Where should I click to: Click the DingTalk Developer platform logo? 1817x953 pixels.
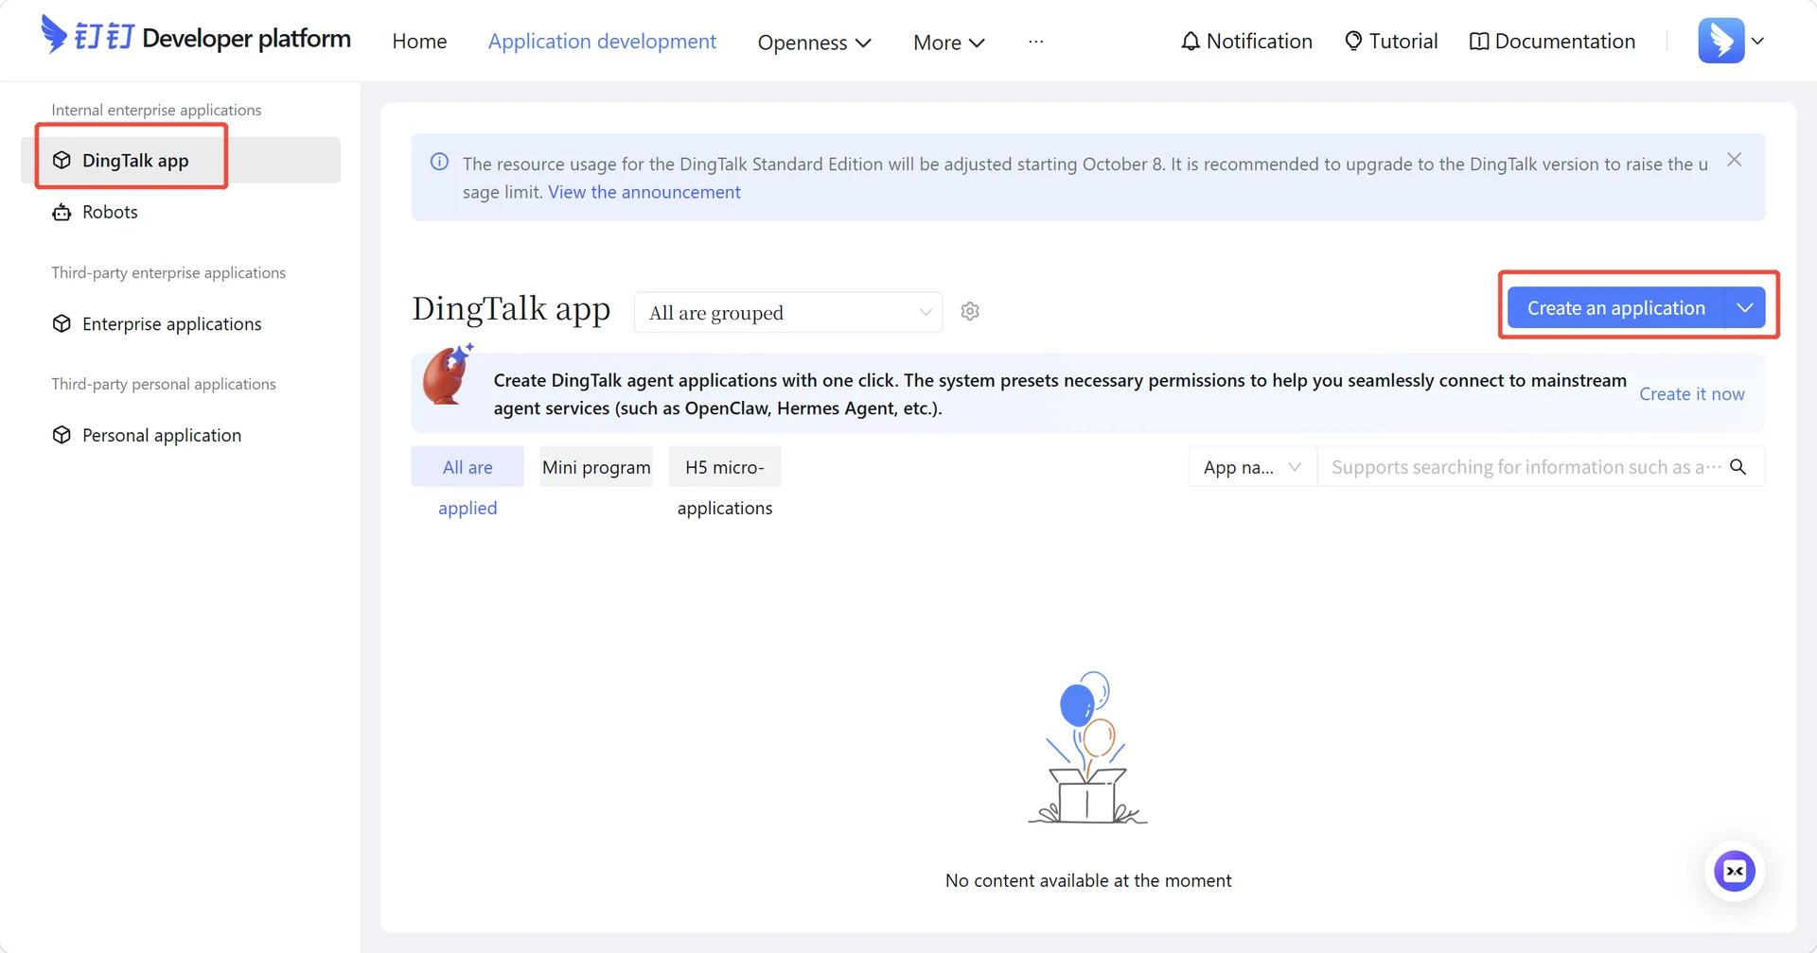tap(196, 38)
